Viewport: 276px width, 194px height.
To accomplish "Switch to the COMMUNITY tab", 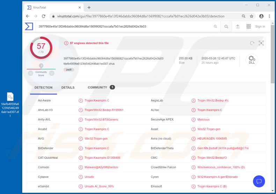I will tap(101, 87).
